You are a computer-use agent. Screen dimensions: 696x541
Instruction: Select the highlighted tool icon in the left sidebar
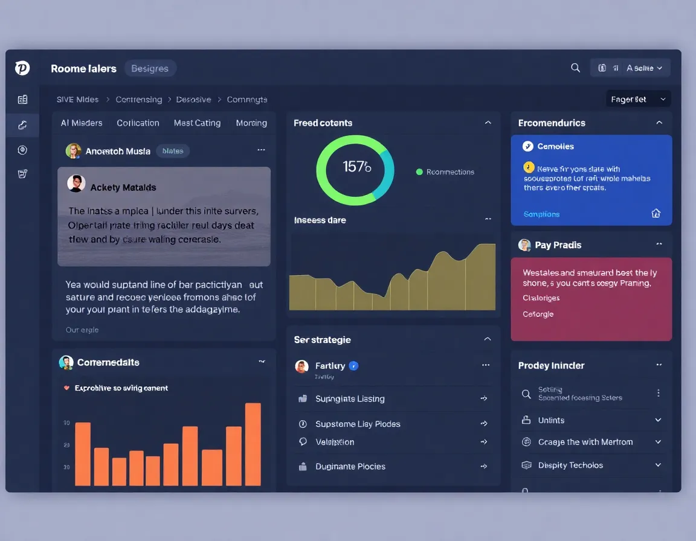coord(22,125)
